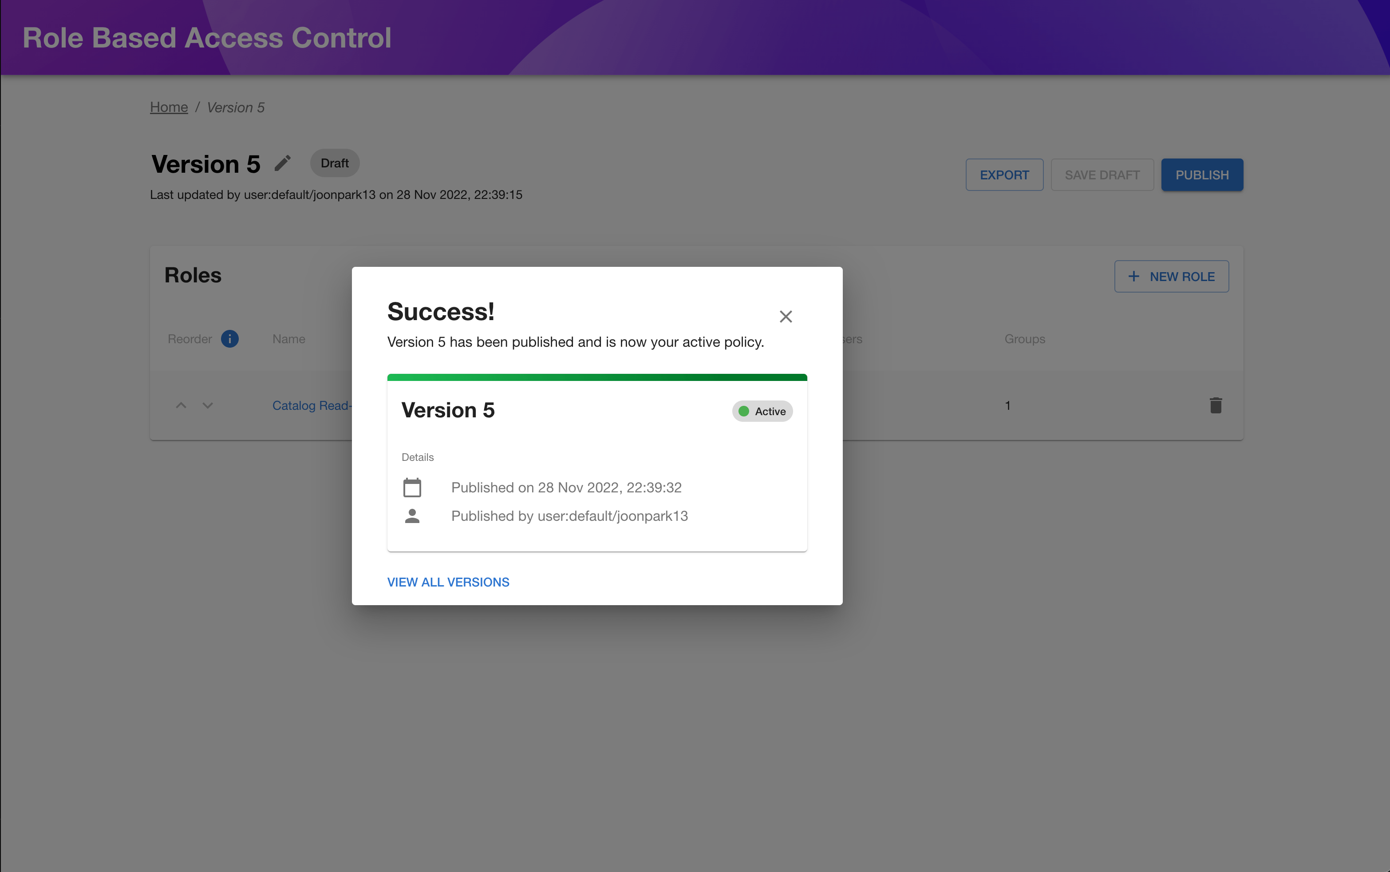
Task: Click the reorder up arrow for Catalog role
Action: pyautogui.click(x=182, y=405)
